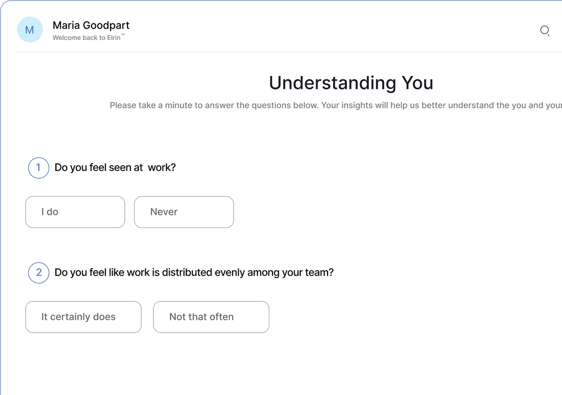
Task: Click the "Welcome back to Elrin" subtitle
Action: [x=88, y=37]
